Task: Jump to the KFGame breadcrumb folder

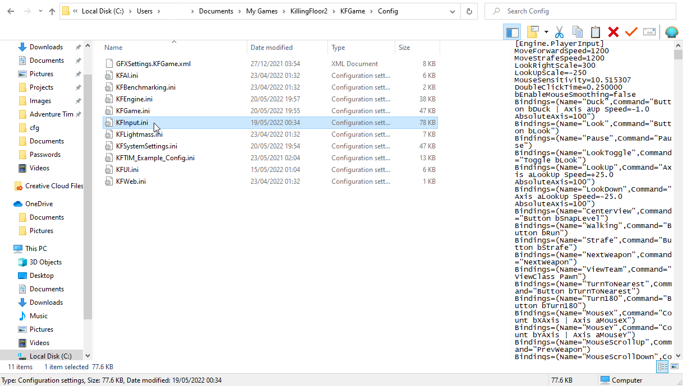Action: tap(353, 11)
